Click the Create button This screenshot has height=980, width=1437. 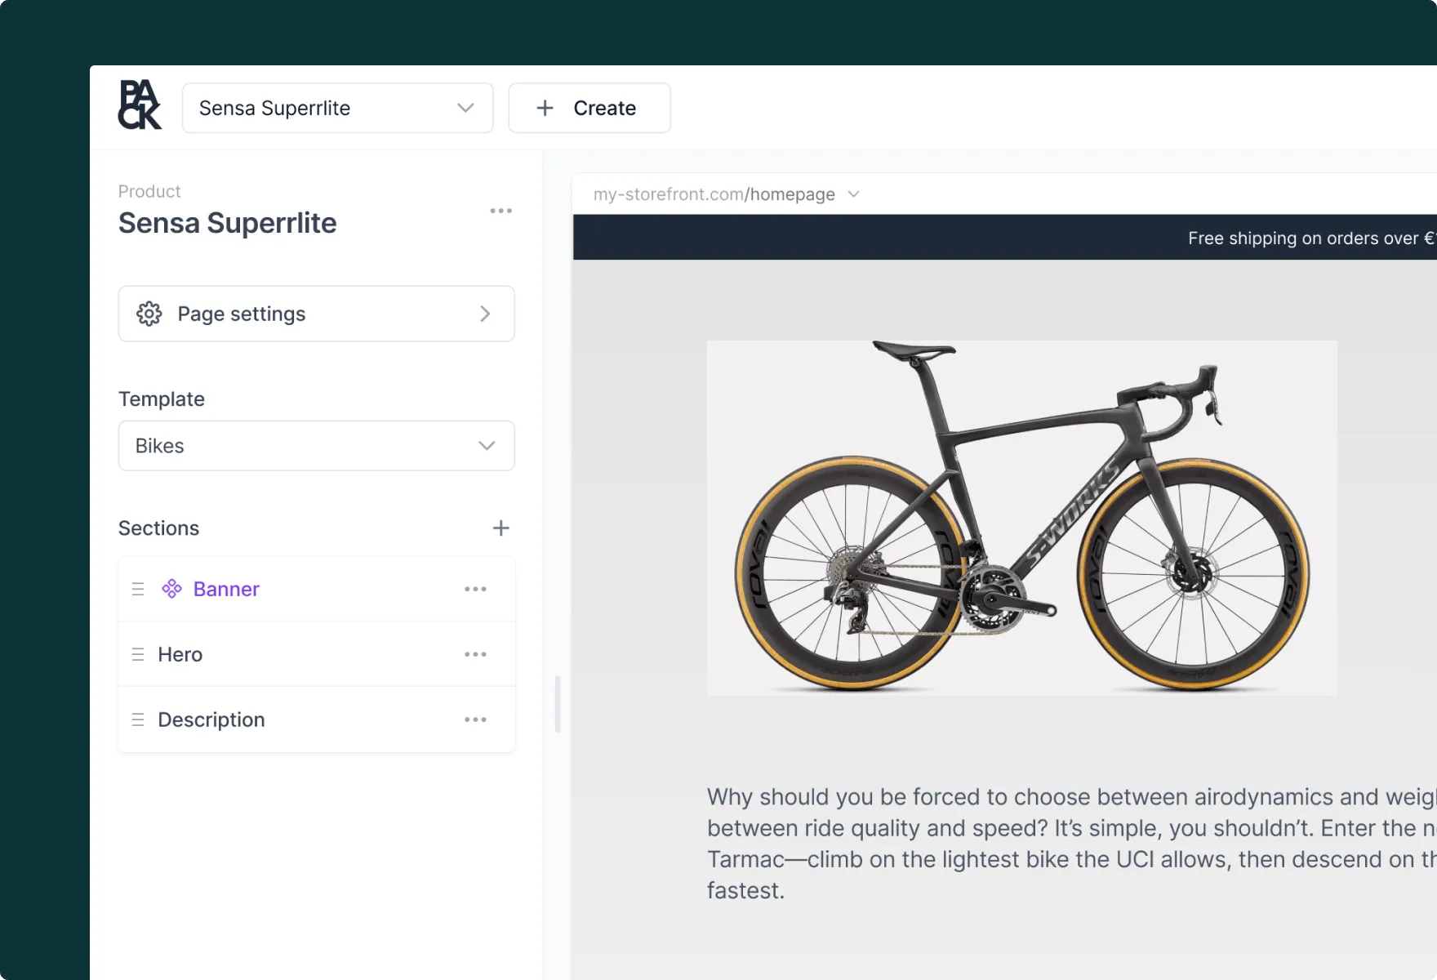click(589, 108)
